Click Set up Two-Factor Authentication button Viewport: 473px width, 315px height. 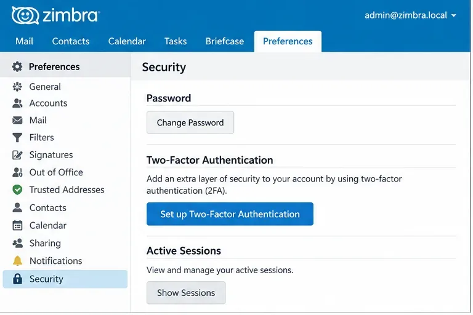click(230, 214)
